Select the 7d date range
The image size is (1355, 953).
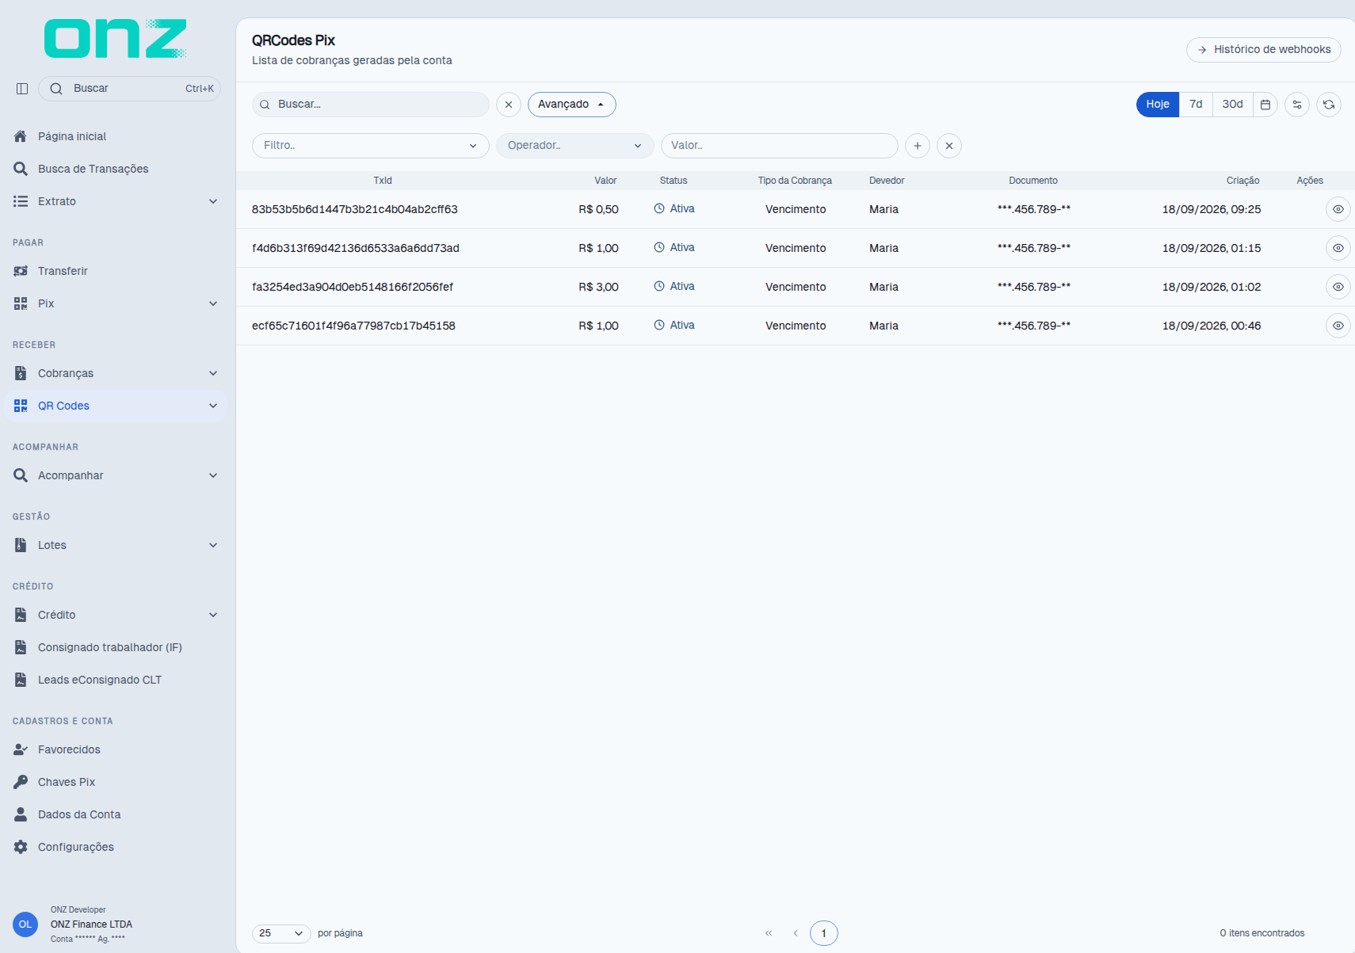[x=1196, y=105]
